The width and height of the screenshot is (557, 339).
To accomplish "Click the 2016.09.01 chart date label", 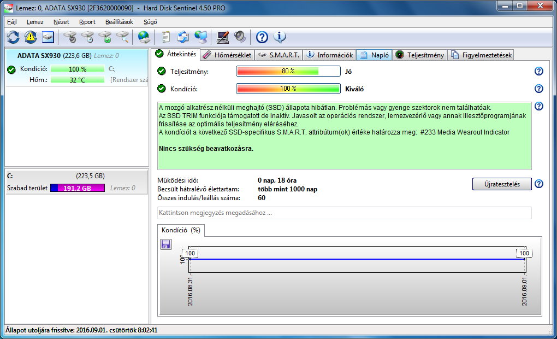I will (524, 291).
